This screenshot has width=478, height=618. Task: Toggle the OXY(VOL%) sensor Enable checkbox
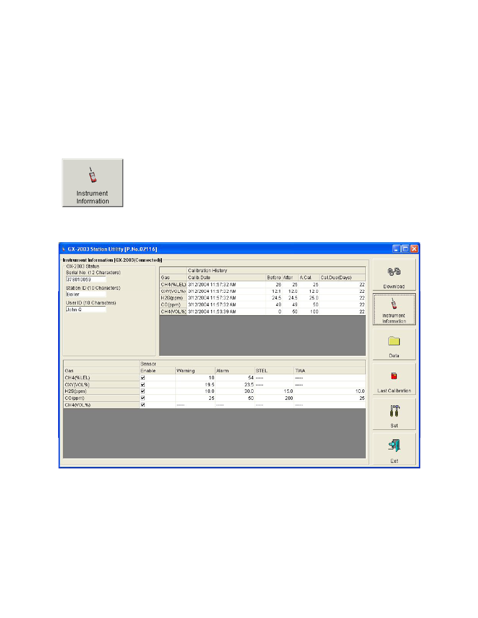point(143,385)
